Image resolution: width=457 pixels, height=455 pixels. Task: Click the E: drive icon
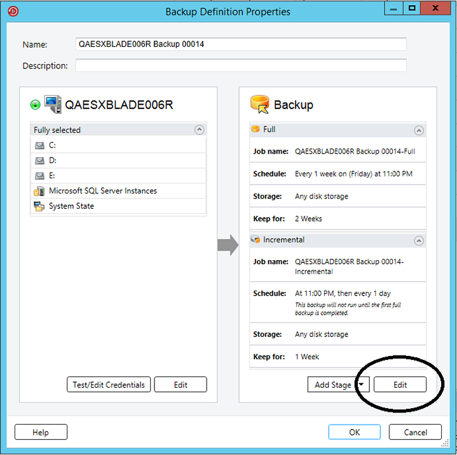(39, 176)
